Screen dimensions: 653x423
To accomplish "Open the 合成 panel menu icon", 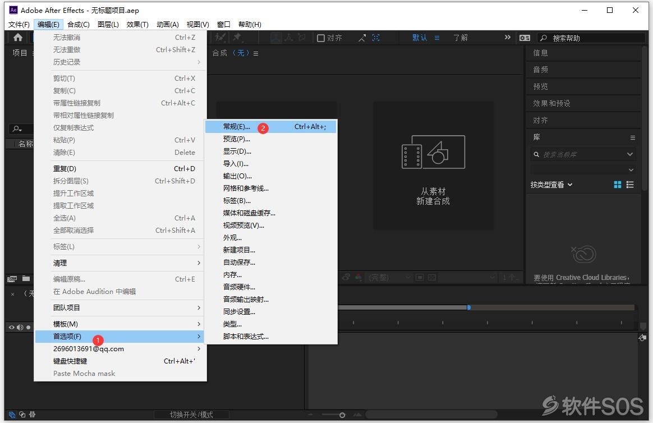I will pos(256,53).
